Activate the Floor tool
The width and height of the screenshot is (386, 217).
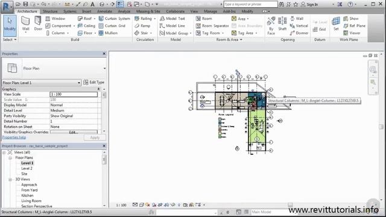[85, 33]
